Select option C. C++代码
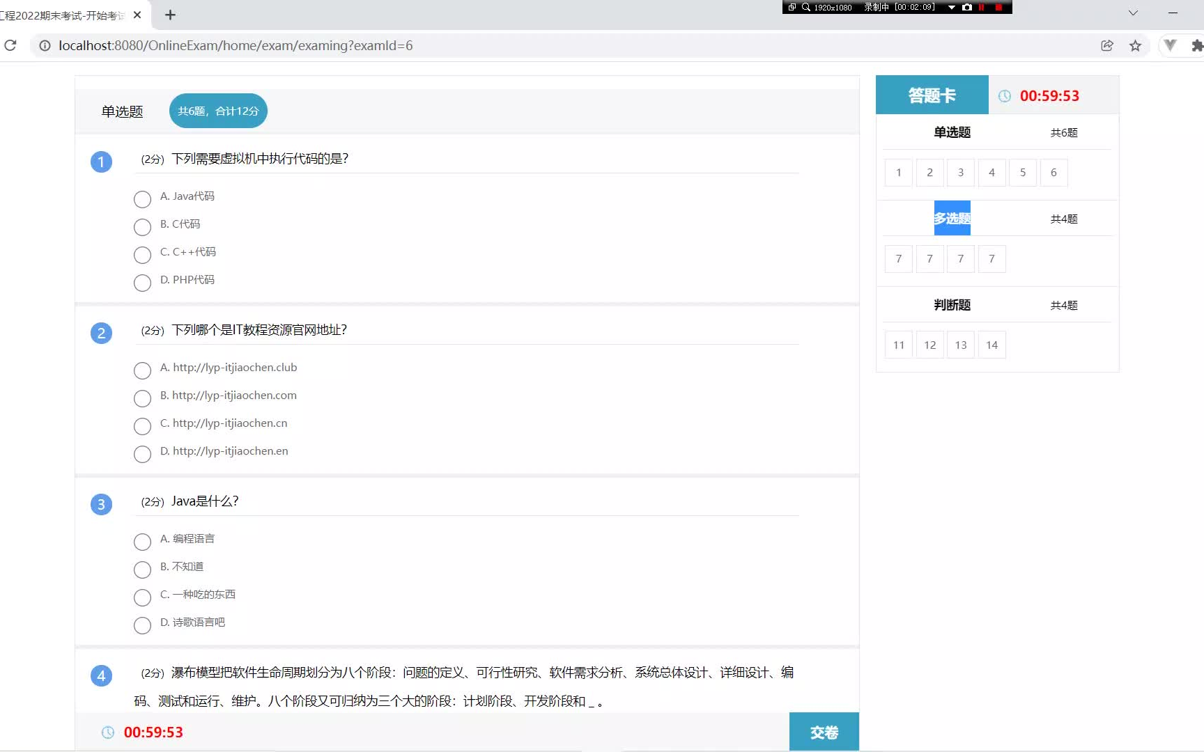The width and height of the screenshot is (1204, 752). tap(142, 255)
